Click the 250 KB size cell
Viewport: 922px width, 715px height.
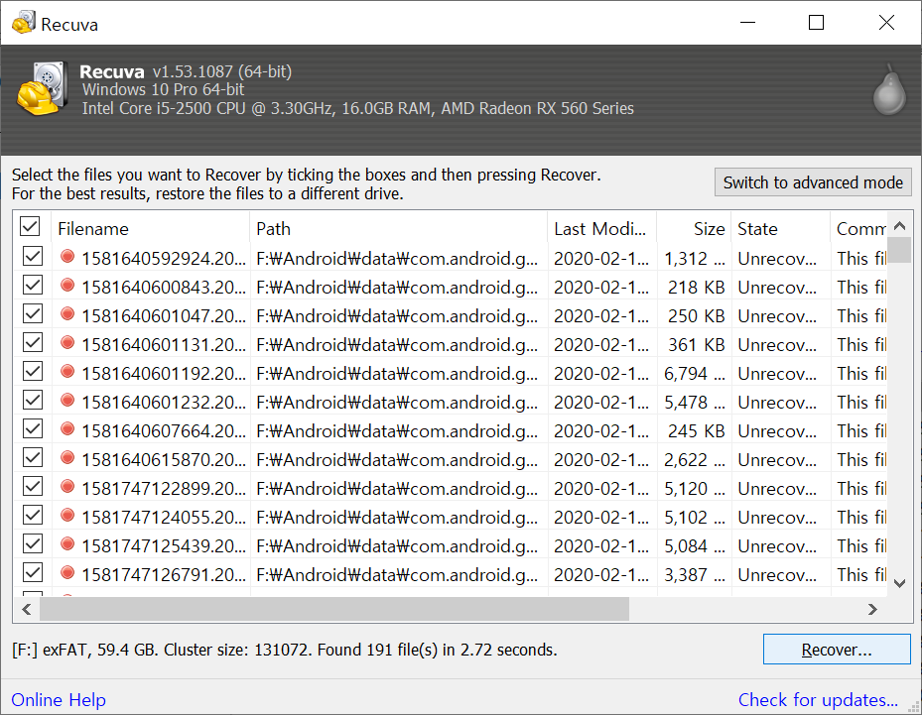point(696,316)
